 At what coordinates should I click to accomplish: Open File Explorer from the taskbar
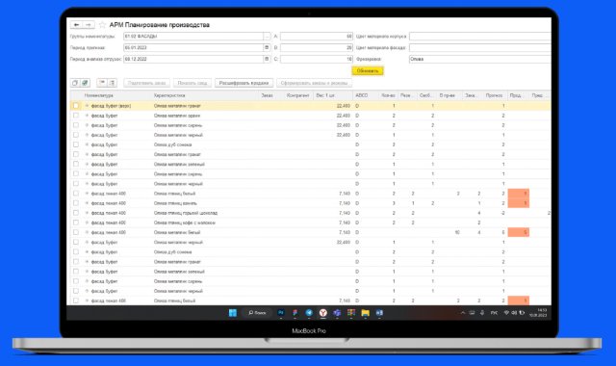click(366, 313)
